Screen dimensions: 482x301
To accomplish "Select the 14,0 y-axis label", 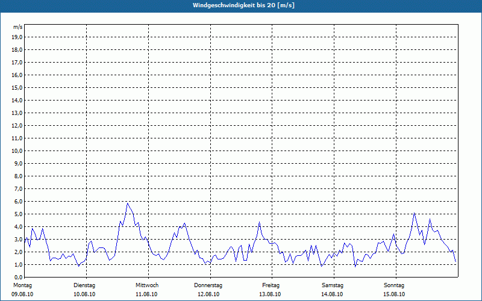I will 17,100.
